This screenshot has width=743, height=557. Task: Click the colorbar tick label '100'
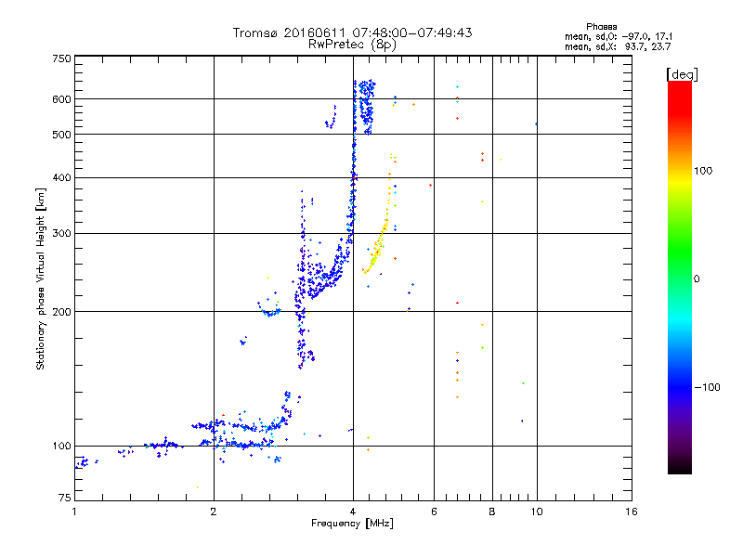703,171
